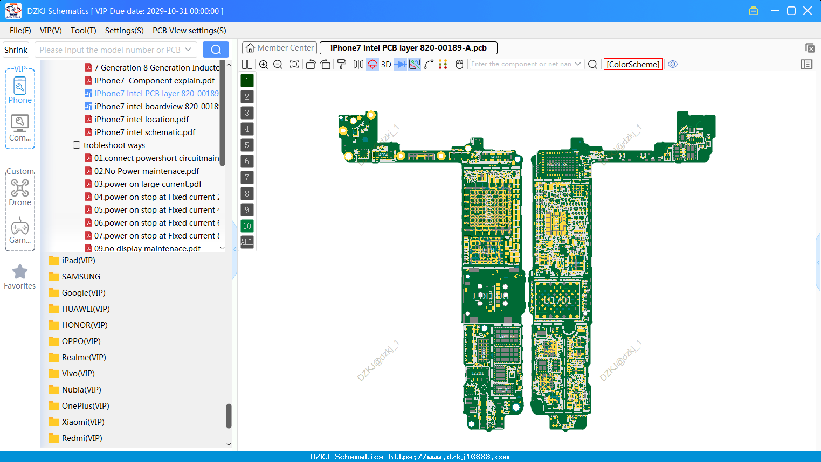Click the detach window icon
821x462 pixels.
pyautogui.click(x=810, y=48)
